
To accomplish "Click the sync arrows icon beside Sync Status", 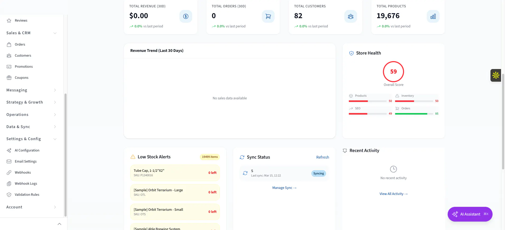I will point(242,157).
